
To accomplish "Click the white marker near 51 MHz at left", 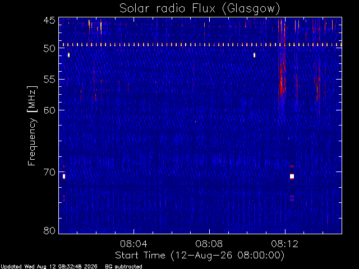I will [68, 55].
